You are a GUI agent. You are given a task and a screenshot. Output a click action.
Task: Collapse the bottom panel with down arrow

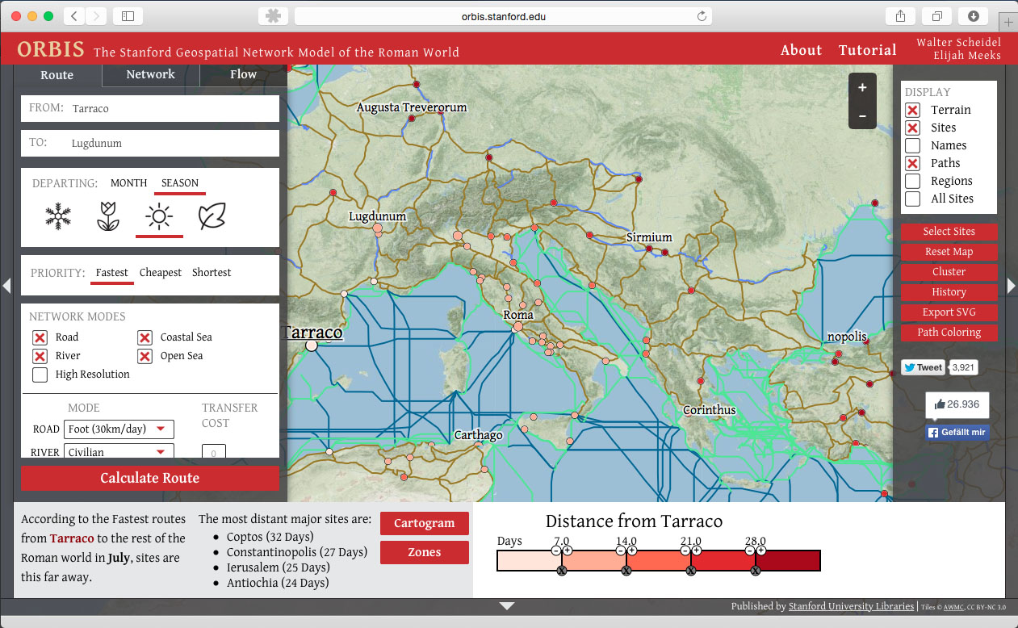click(507, 605)
